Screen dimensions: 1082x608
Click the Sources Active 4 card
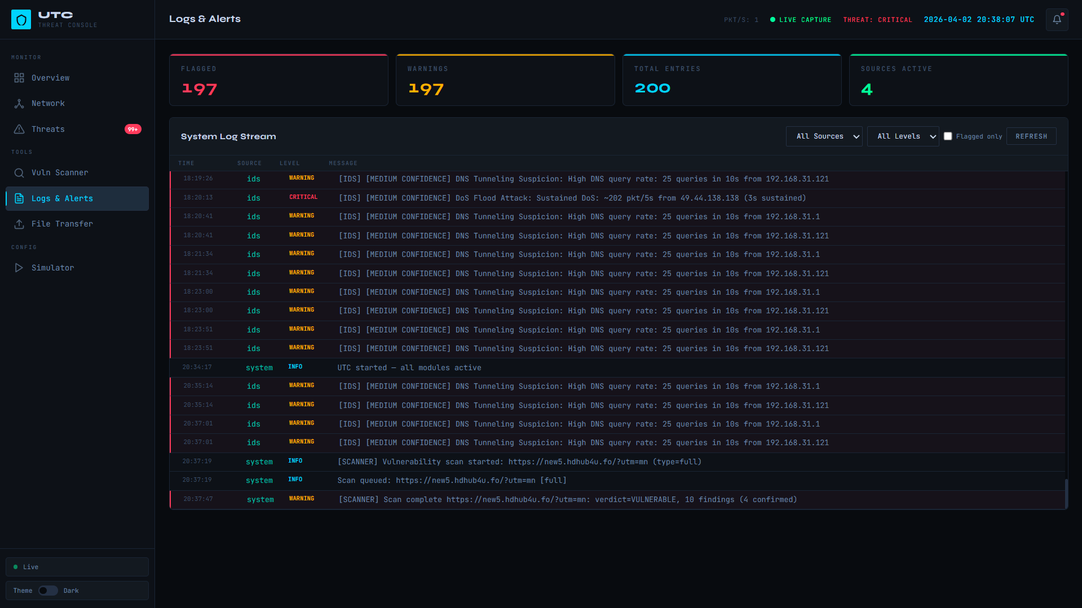coord(959,80)
